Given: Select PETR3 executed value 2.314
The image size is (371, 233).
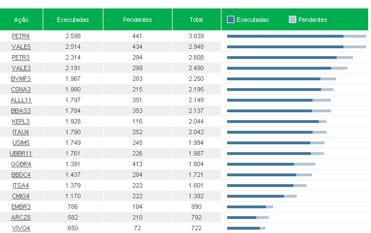Looking at the screenshot, I should 73,57.
